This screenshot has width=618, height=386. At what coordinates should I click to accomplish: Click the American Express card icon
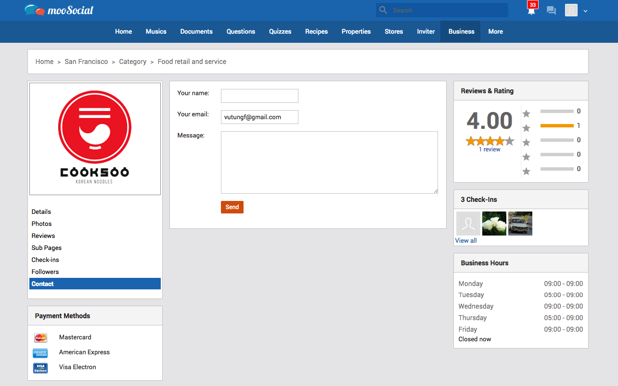(x=40, y=353)
